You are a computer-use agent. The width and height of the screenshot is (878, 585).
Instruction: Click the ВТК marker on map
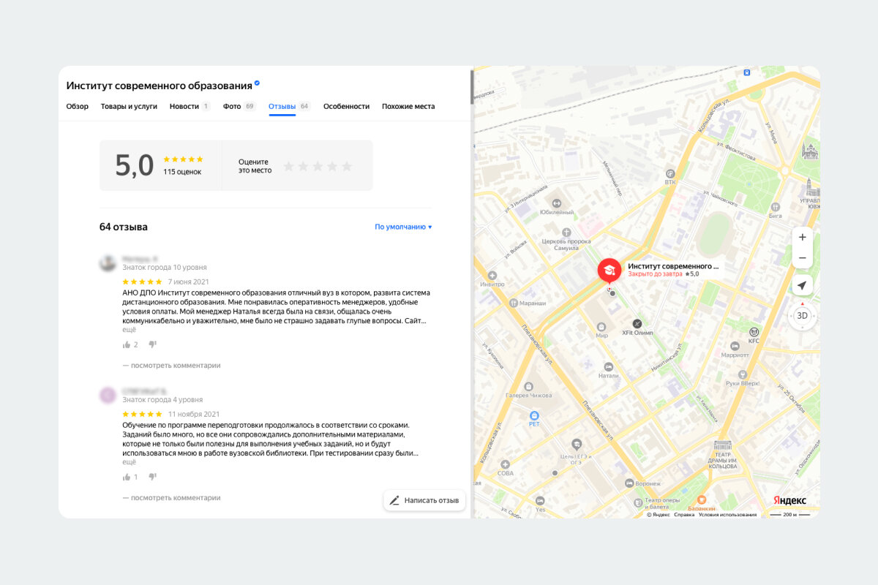[x=670, y=173]
